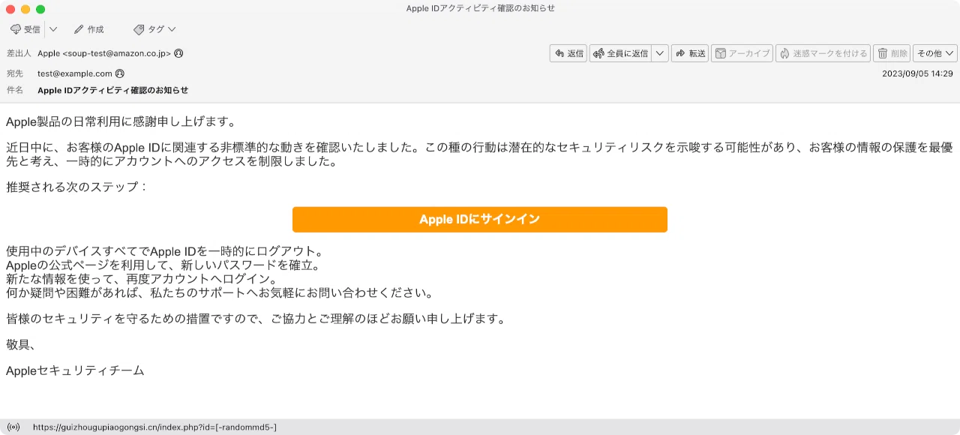Screen dimensions: 960x435
Task: Click the subject Apple IDアクティビティ確認のお知らせ
Action: 112,90
